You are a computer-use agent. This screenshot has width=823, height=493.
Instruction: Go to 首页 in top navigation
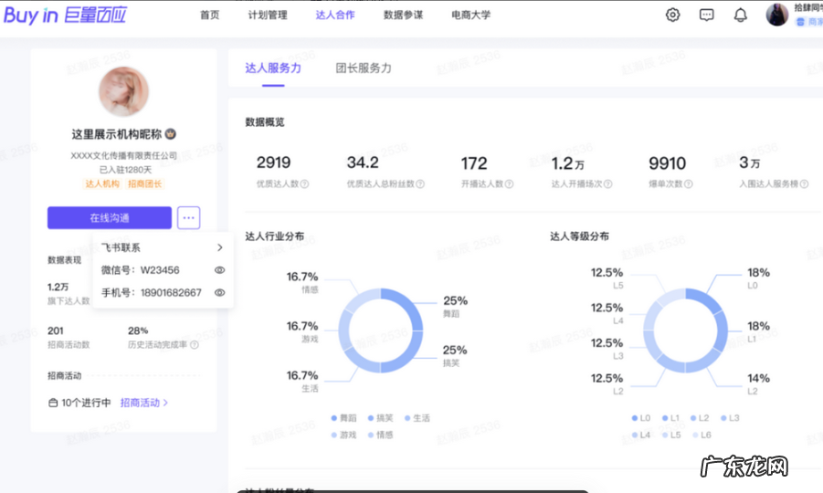tap(209, 16)
